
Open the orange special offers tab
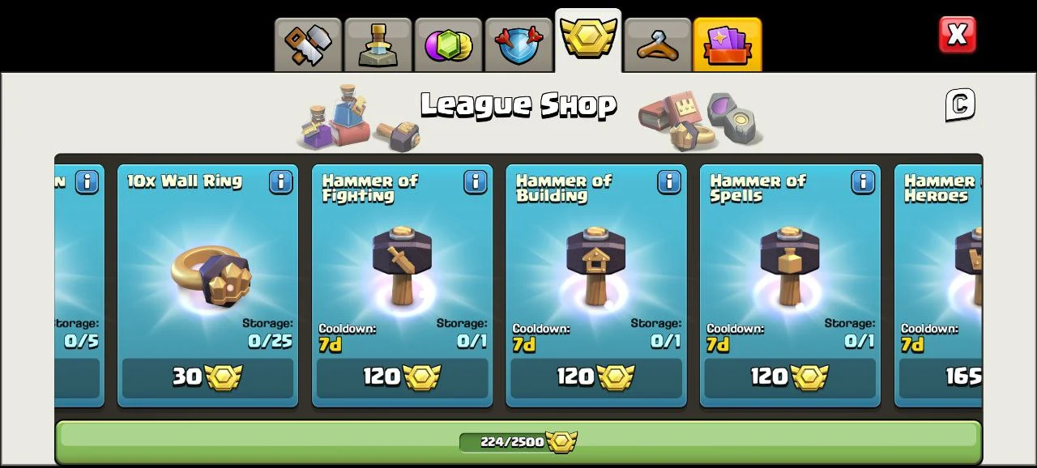pyautogui.click(x=728, y=45)
